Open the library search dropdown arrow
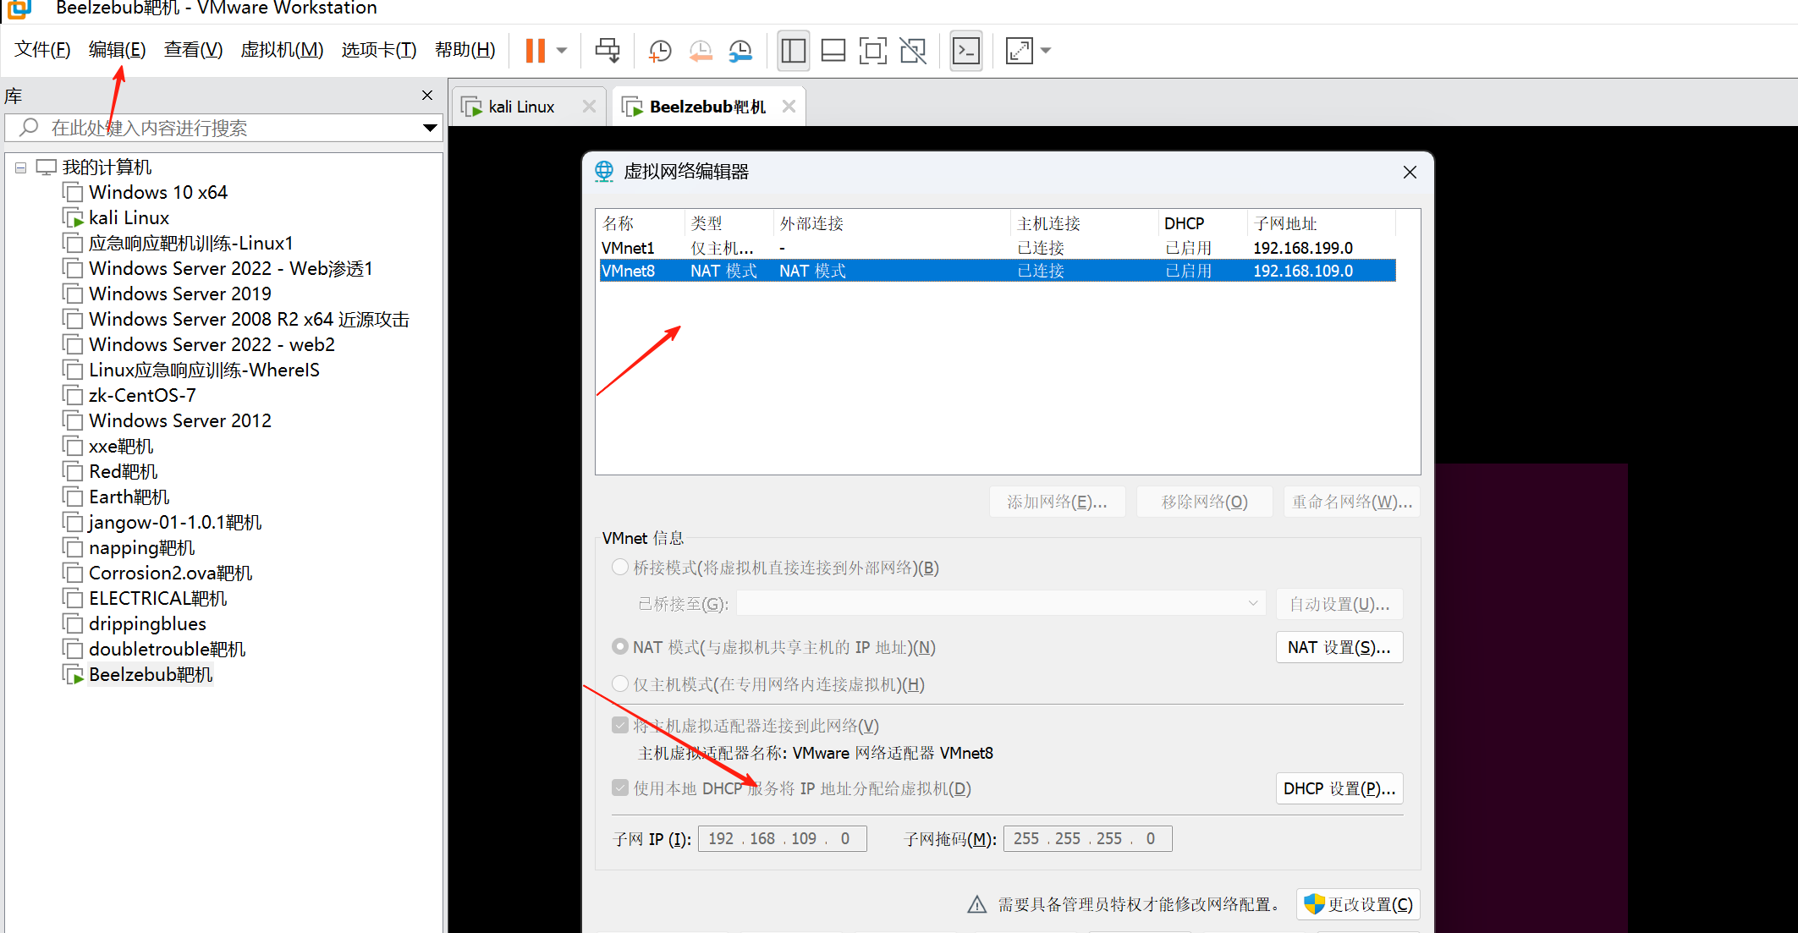 click(x=430, y=128)
